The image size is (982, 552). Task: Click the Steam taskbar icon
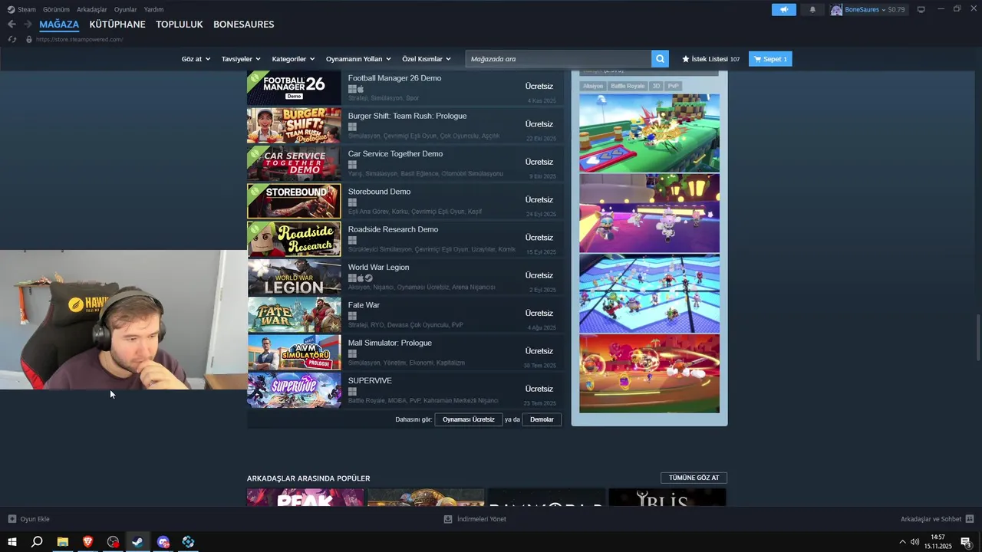[x=138, y=542]
